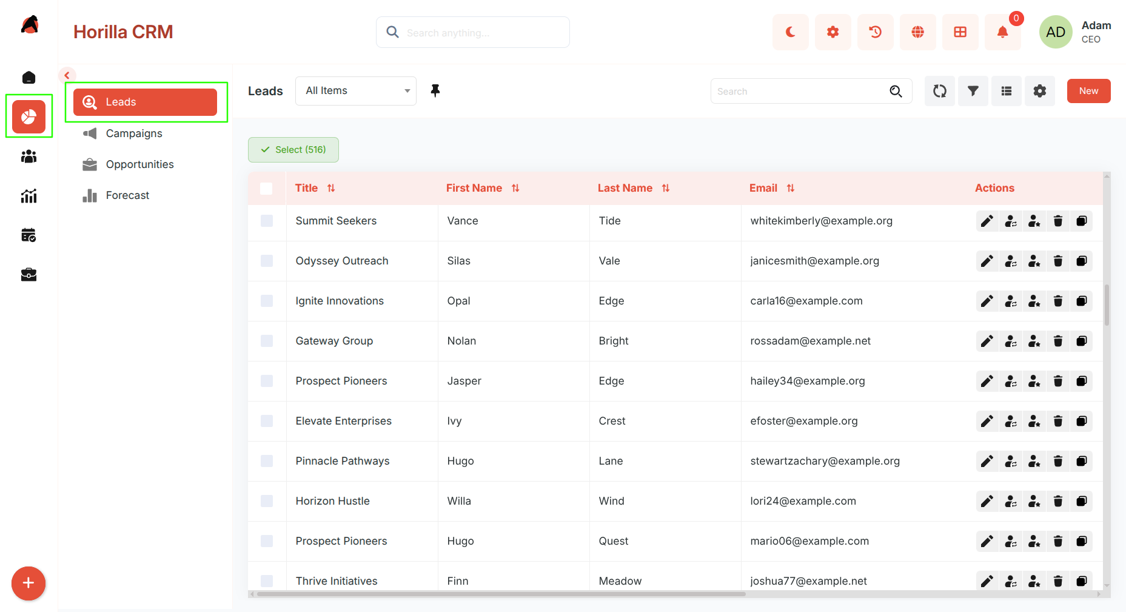This screenshot has height=612, width=1126.
Task: Sort by Last Name column arrows
Action: [x=666, y=188]
